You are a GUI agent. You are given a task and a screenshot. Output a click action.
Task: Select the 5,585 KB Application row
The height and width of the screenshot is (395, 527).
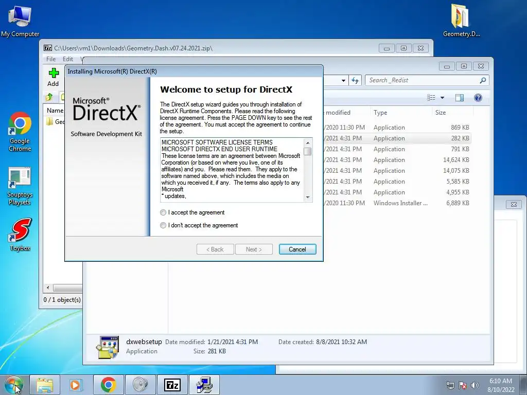(397, 182)
